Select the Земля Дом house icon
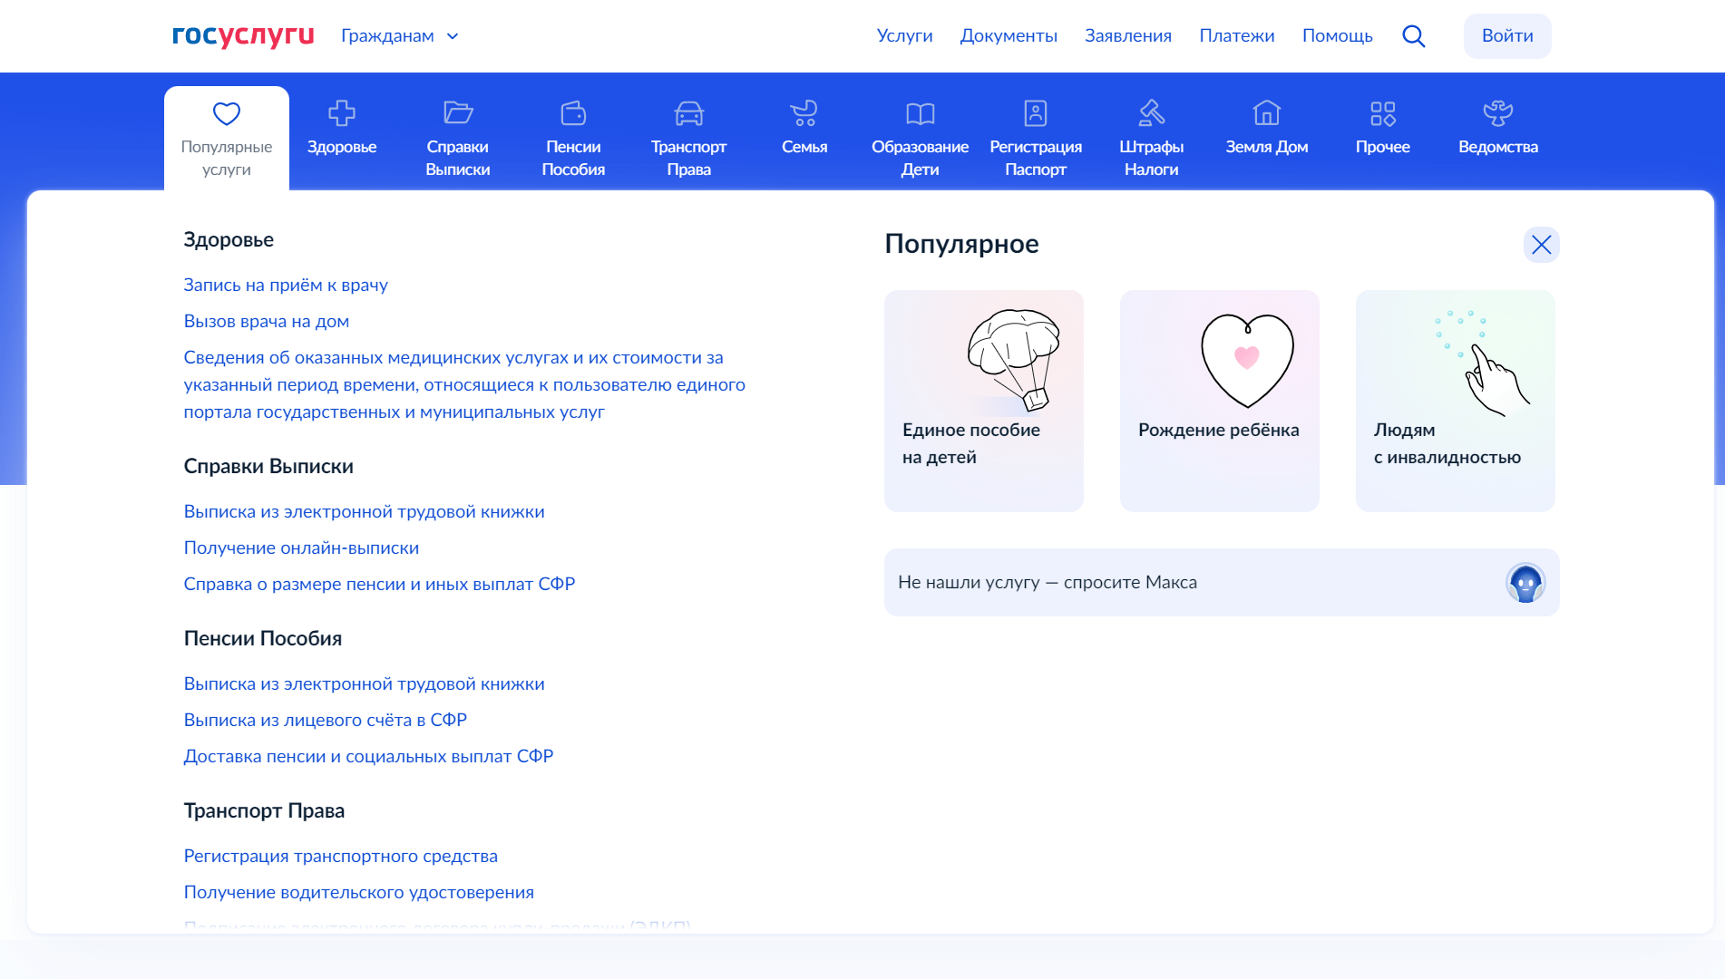This screenshot has width=1725, height=979. point(1266,113)
